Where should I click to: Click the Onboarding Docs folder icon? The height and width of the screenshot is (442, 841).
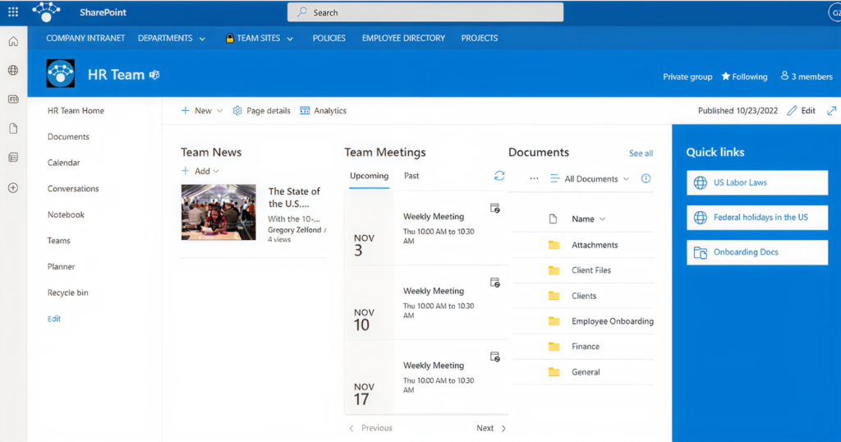(700, 252)
